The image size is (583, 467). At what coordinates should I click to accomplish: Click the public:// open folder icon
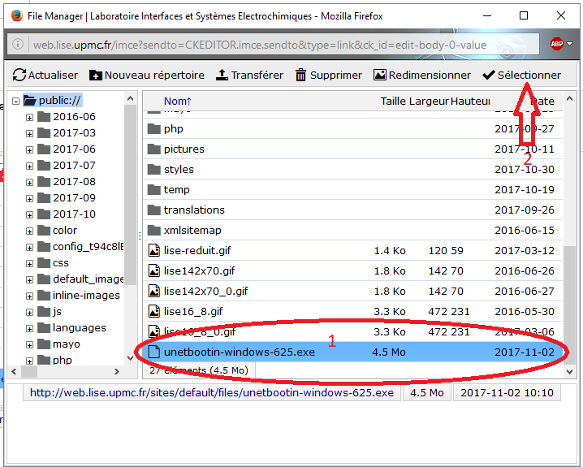tap(30, 101)
